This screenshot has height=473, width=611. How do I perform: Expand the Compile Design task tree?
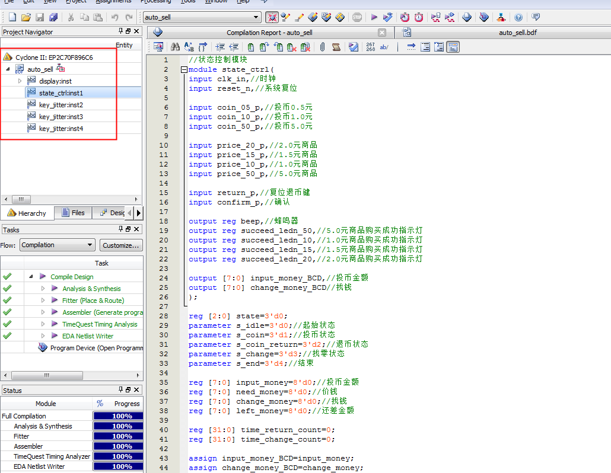pyautogui.click(x=30, y=276)
